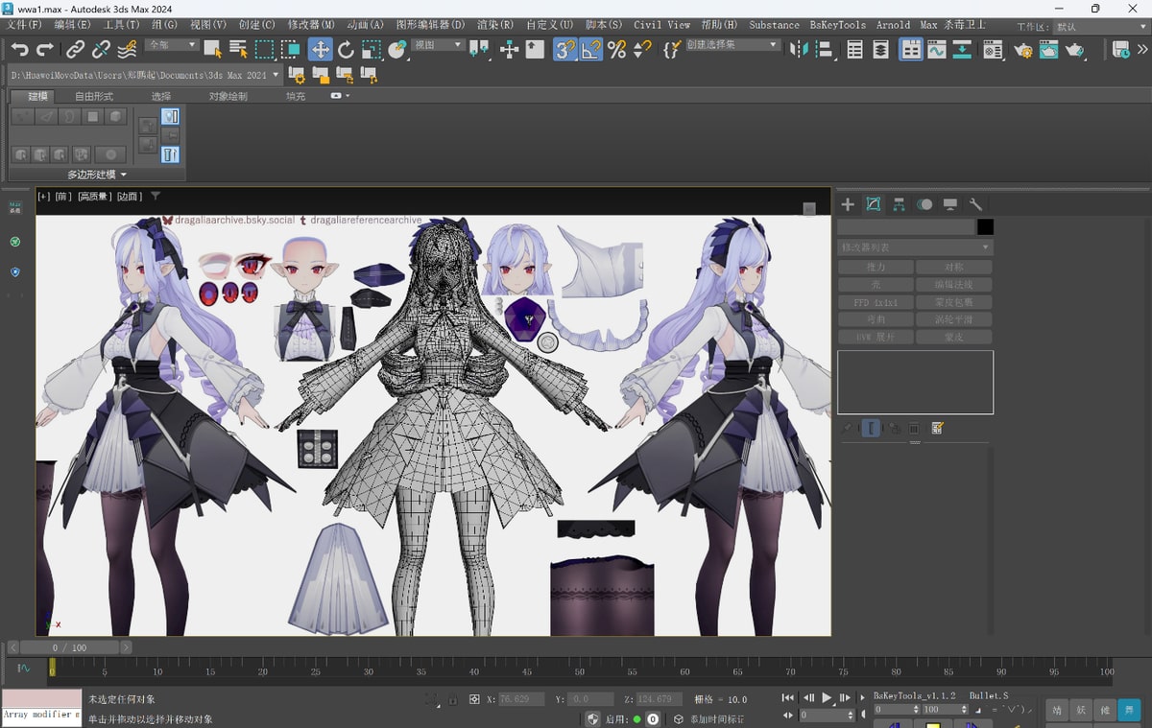Click the 对称 modifier button
The height and width of the screenshot is (728, 1152).
coord(954,267)
